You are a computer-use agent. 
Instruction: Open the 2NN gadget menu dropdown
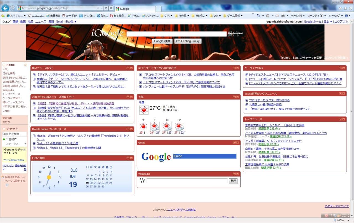[128, 97]
